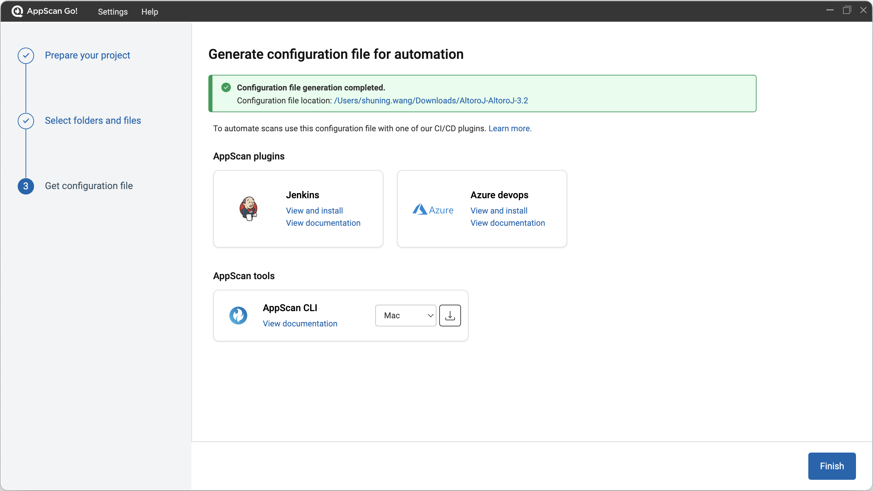
Task: Click the Jenkins butler logo icon
Action: pos(249,208)
